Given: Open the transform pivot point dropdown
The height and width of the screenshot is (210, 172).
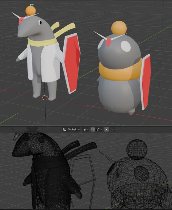Looking at the screenshot, I should pyautogui.click(x=86, y=129).
